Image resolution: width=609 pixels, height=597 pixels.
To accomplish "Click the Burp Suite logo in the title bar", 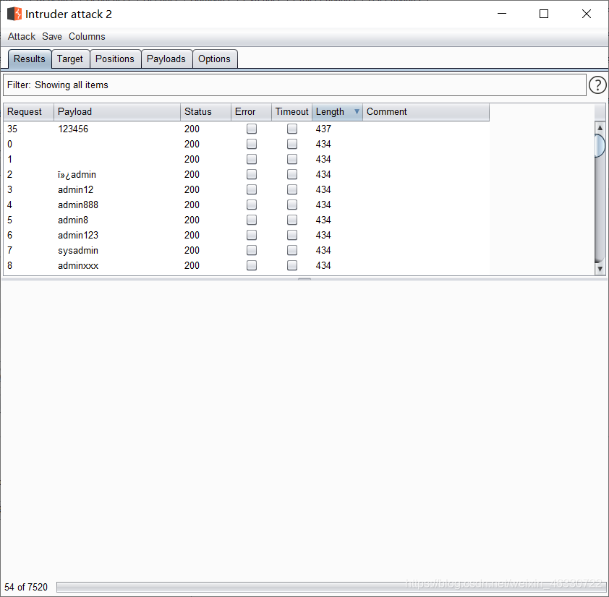I will [x=14, y=14].
